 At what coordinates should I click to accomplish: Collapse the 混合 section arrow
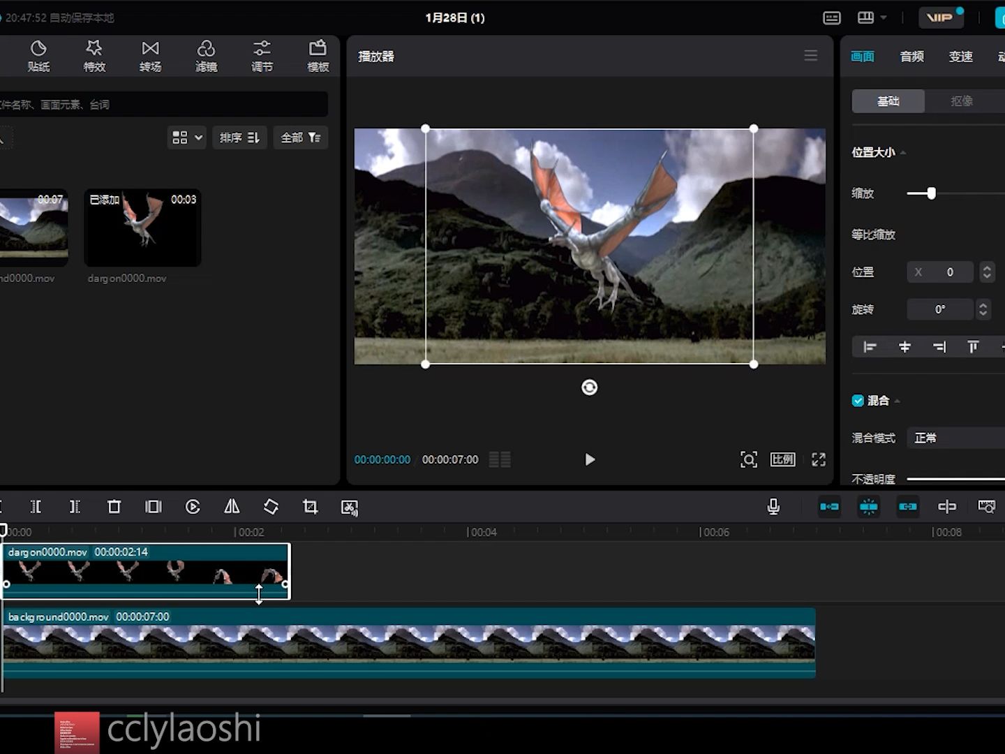[898, 401]
